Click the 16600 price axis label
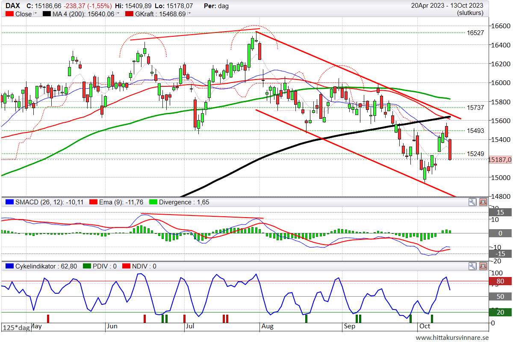The height and width of the screenshot is (342, 513). 501,26
